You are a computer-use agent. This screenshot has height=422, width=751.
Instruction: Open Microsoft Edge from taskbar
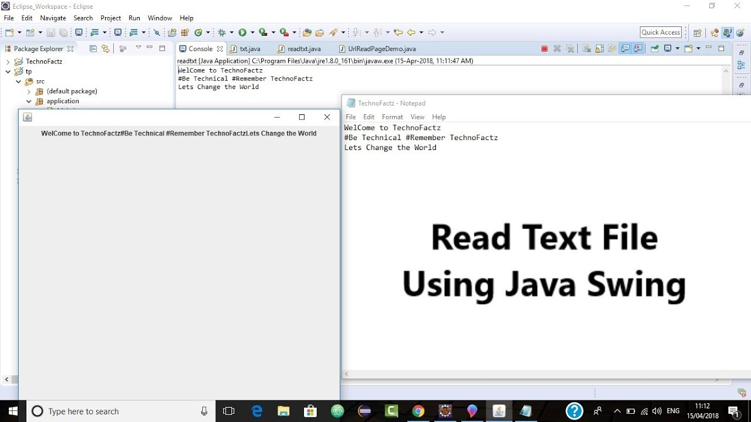point(257,411)
